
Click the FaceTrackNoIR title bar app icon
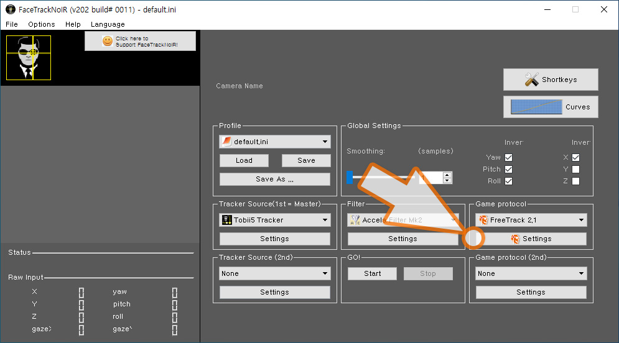[10, 9]
